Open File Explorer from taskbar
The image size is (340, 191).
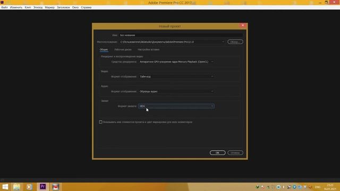tap(16, 187)
